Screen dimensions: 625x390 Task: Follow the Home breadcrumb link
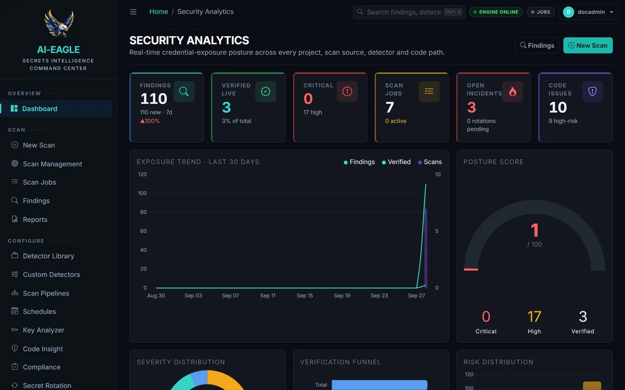point(159,12)
